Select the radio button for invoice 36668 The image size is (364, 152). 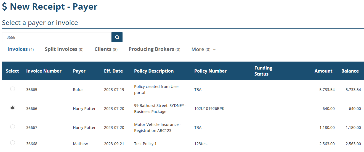[x=12, y=143]
